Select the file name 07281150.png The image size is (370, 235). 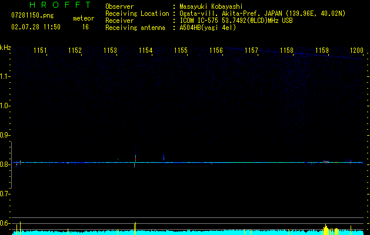click(32, 15)
